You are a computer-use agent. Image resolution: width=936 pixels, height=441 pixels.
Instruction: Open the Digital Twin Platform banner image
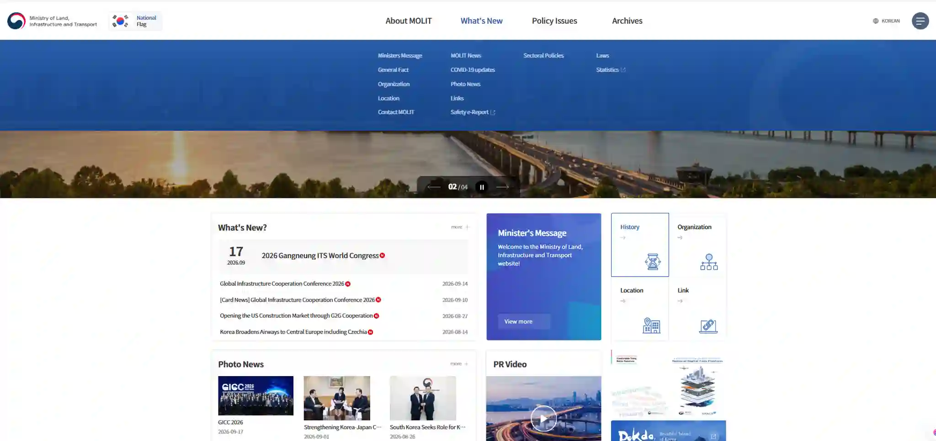[x=697, y=385]
